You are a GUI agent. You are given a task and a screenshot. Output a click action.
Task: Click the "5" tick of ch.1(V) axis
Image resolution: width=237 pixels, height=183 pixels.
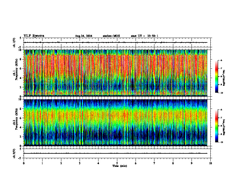point(20,38)
